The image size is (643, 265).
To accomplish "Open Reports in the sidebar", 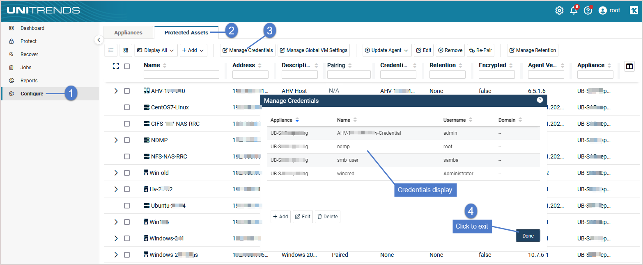I will 50,81.
